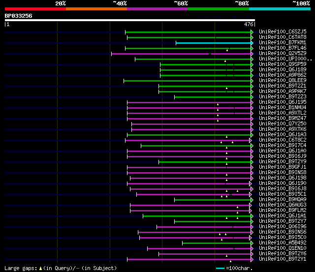Click UniRef100_B9FLM2 label text
The image size is (315, 272).
pos(283,211)
